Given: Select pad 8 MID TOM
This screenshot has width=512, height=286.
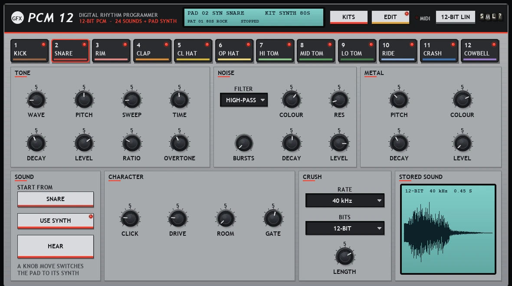Looking at the screenshot, I should (316, 51).
